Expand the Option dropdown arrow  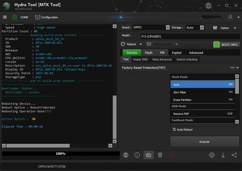click(x=235, y=28)
